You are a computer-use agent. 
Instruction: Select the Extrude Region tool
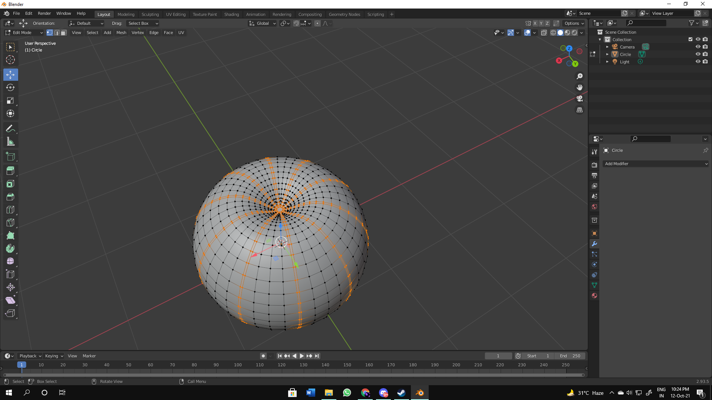[x=10, y=171]
